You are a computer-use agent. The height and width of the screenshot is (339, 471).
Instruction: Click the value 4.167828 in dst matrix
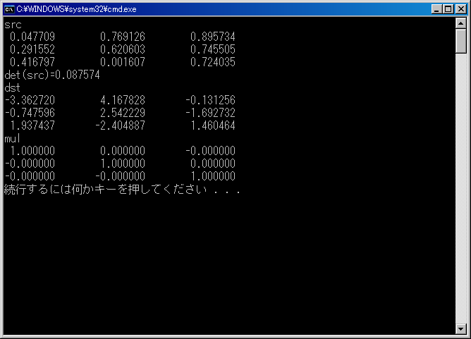tap(122, 100)
